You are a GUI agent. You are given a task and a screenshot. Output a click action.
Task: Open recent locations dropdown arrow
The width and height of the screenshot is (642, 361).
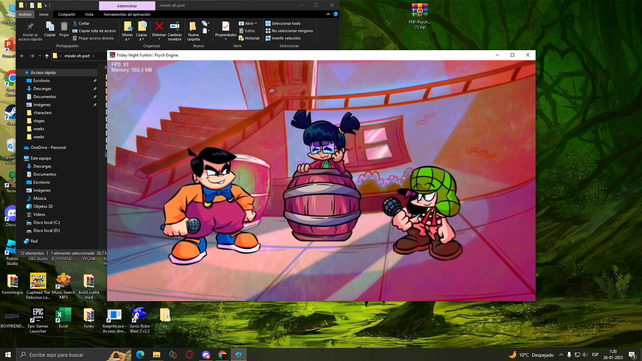pos(40,56)
